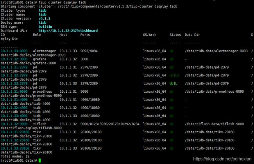This screenshot has width=254, height=164.
Task: Click the Total nodes: 13 line
Action: tap(15, 157)
